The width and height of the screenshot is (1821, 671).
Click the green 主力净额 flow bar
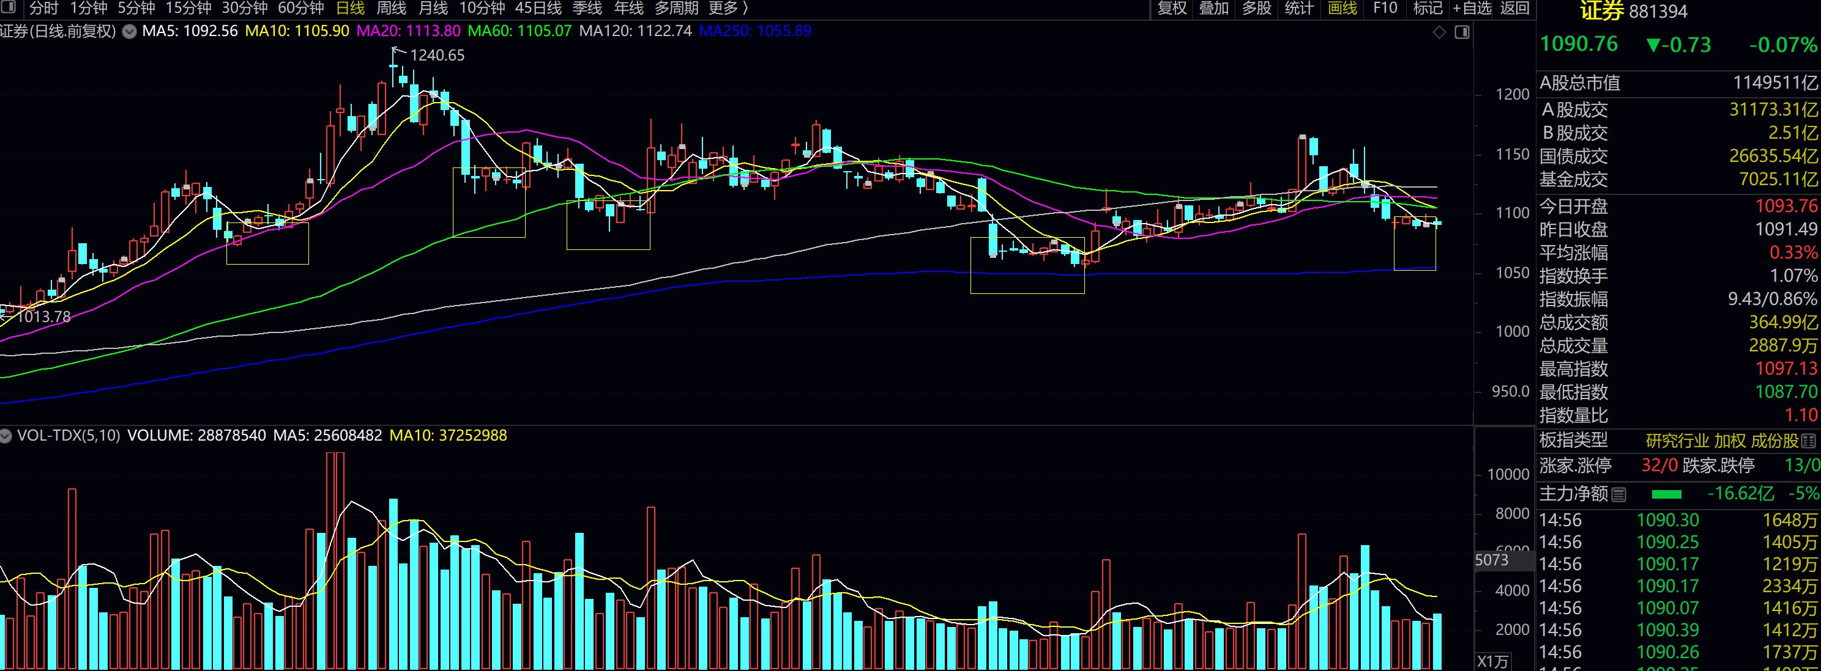[x=1666, y=494]
